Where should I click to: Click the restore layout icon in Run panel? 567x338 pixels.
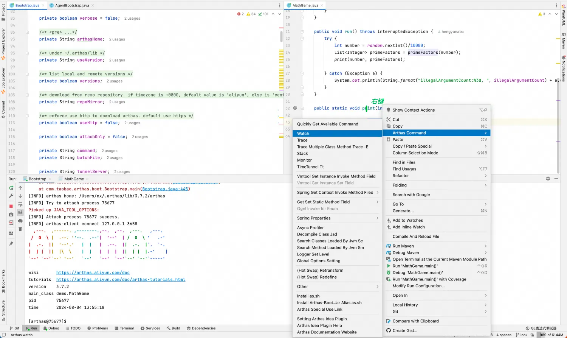click(x=11, y=233)
